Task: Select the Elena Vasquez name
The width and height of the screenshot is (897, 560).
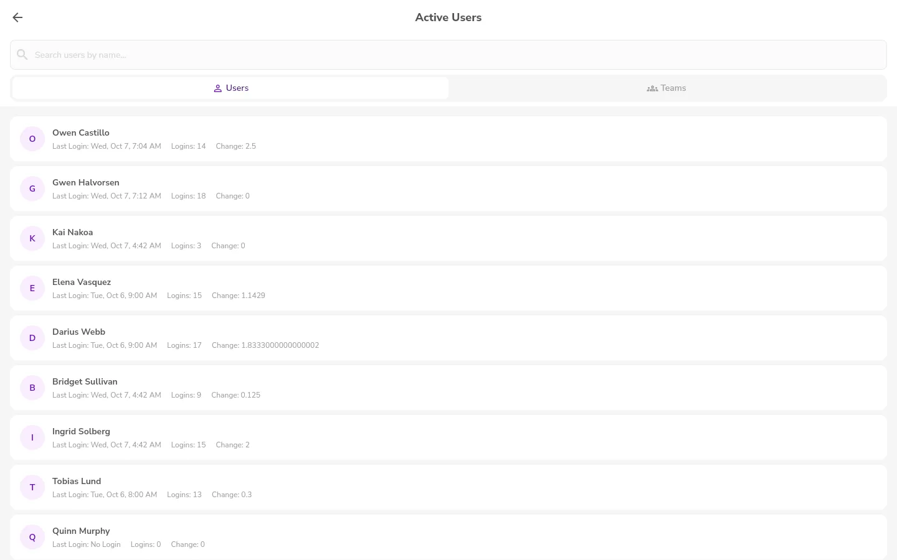Action: (x=82, y=282)
